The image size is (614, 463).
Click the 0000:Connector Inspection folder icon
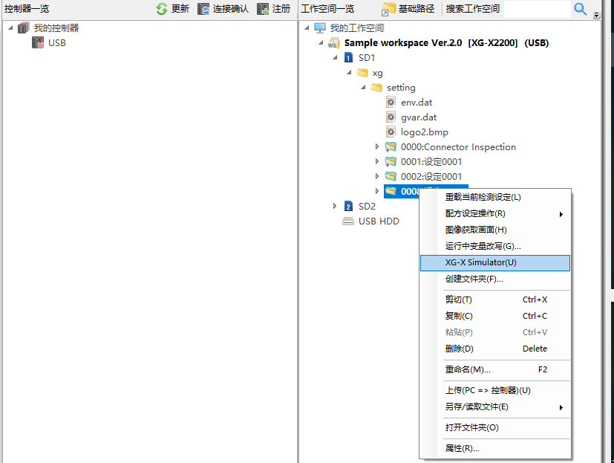pos(391,146)
